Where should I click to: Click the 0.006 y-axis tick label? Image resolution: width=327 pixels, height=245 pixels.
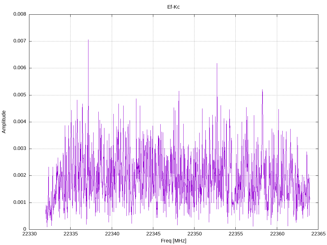point(20,68)
